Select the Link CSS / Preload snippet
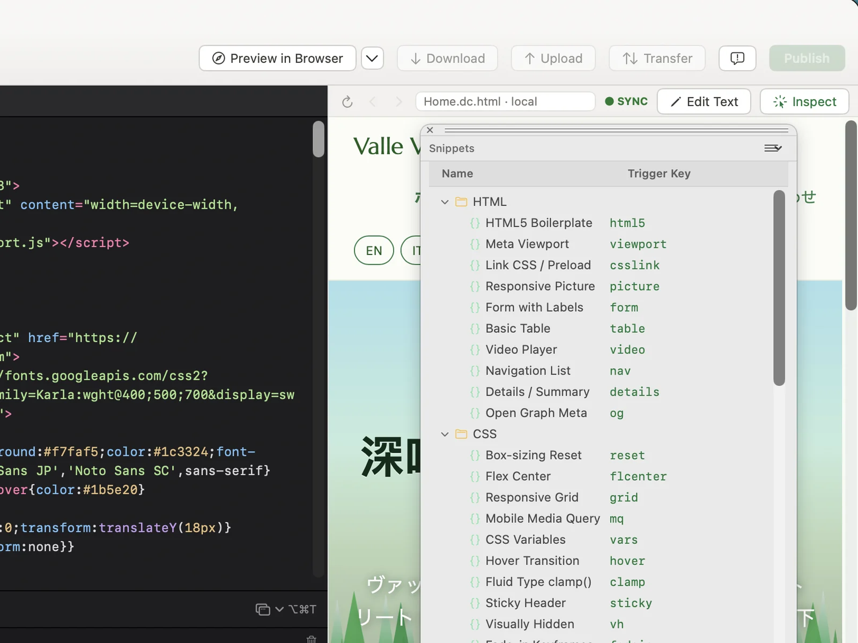The image size is (858, 643). (x=601, y=265)
